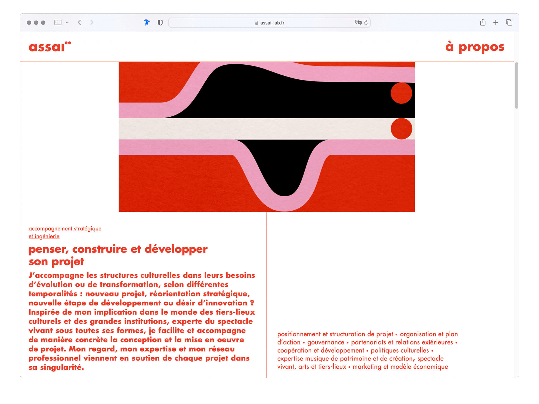
Task: Click the assai-lab.fr address bar
Action: [269, 23]
